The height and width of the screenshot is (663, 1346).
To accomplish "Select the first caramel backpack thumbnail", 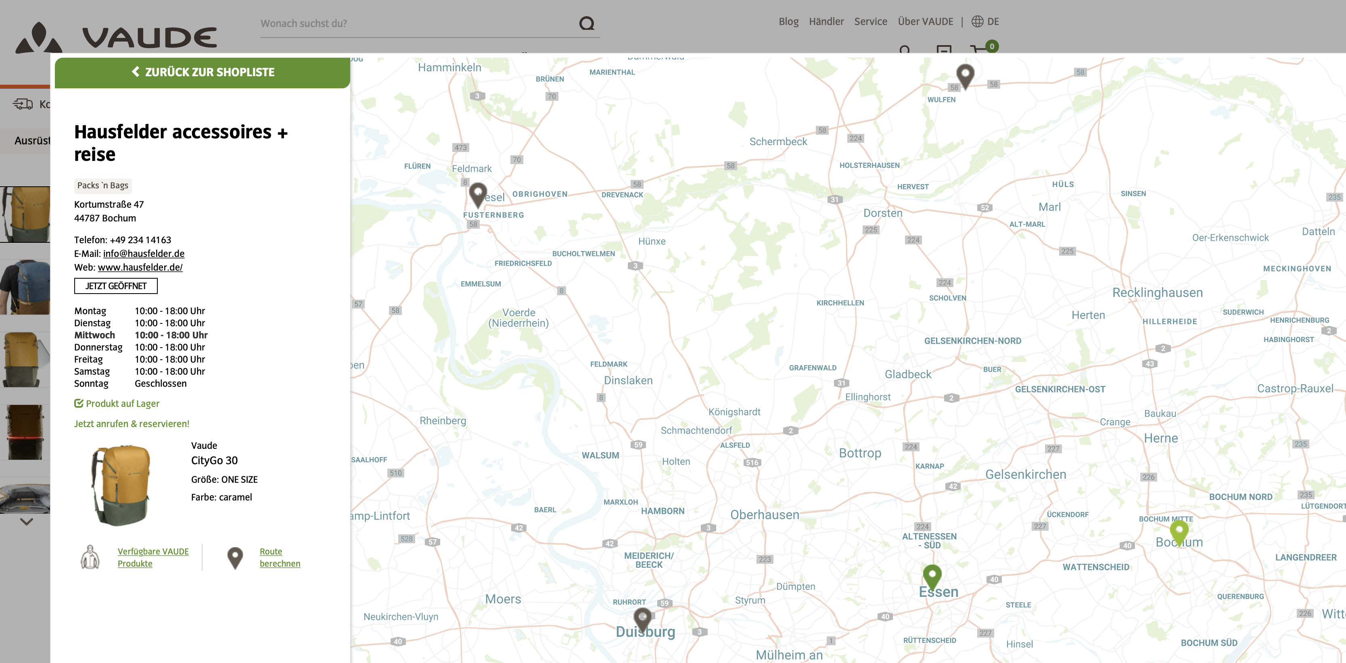I will click(x=25, y=214).
